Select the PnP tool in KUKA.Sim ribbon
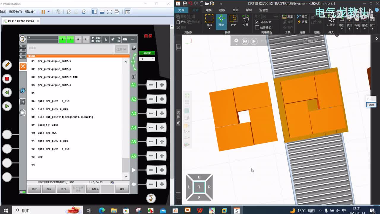Viewport: 380px width, 214px height. tap(233, 21)
